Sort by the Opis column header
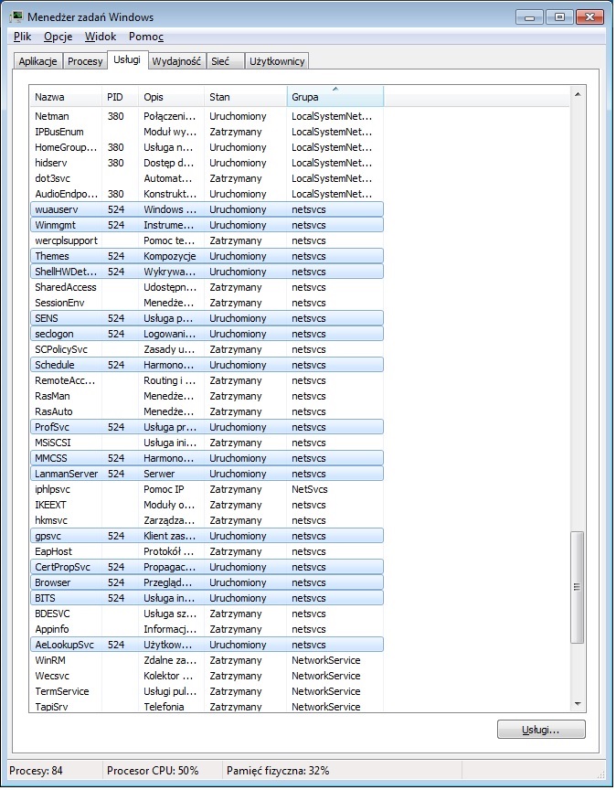The width and height of the screenshot is (616, 790). tap(171, 97)
